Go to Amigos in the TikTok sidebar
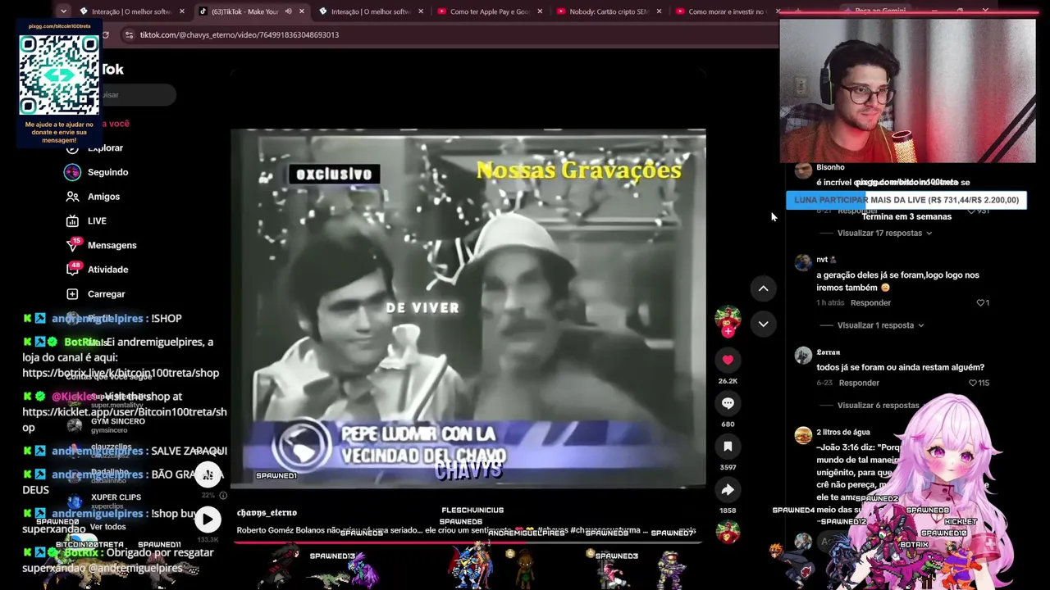The width and height of the screenshot is (1050, 590). (x=93, y=197)
